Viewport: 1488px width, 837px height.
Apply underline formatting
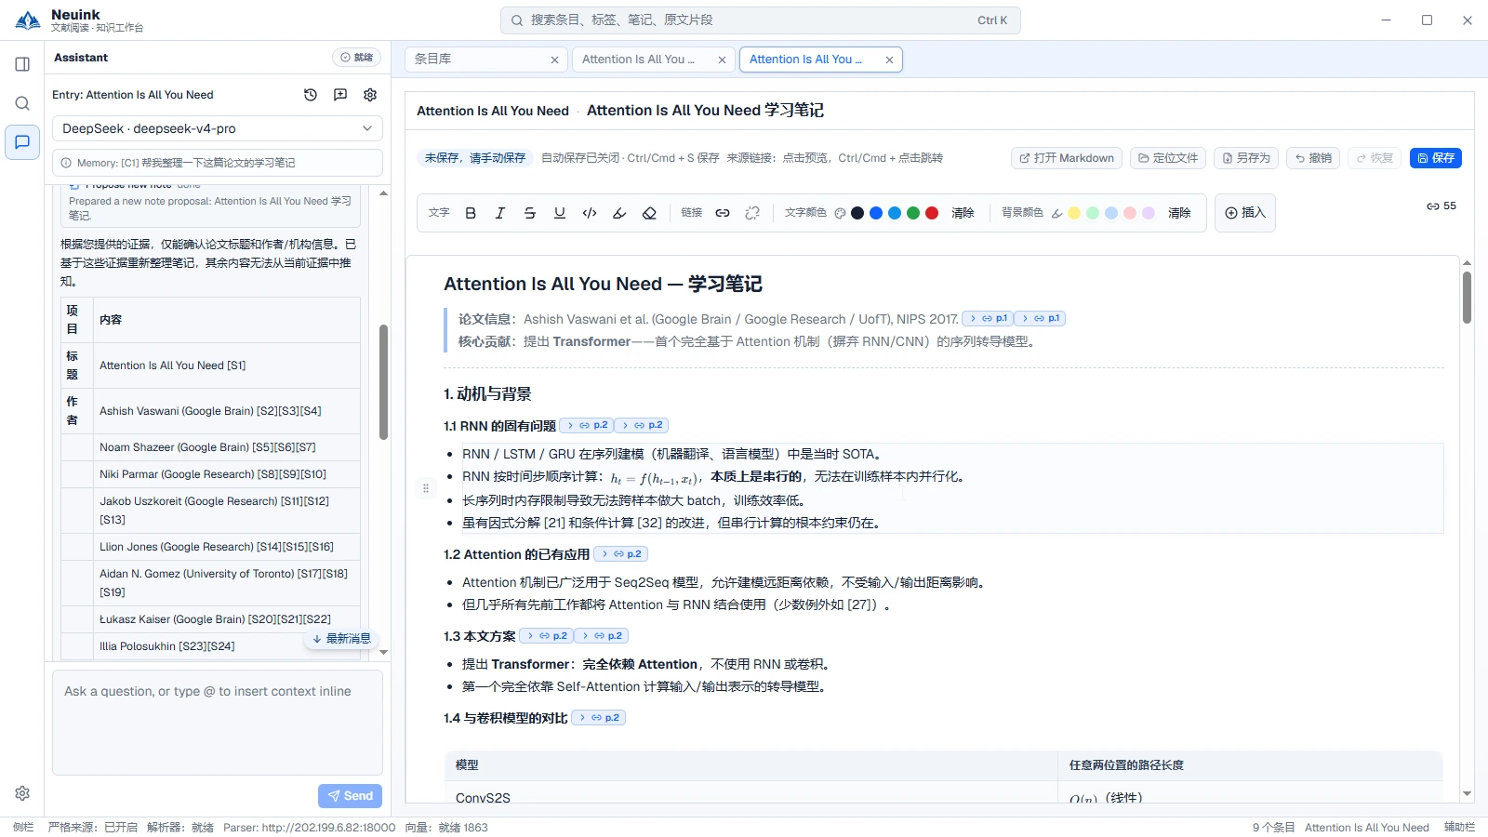click(560, 213)
